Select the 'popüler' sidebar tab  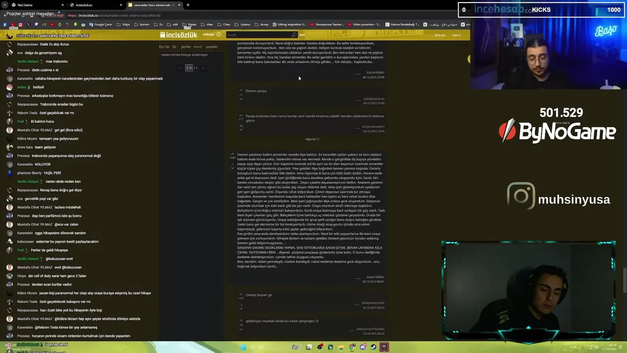pyautogui.click(x=212, y=47)
